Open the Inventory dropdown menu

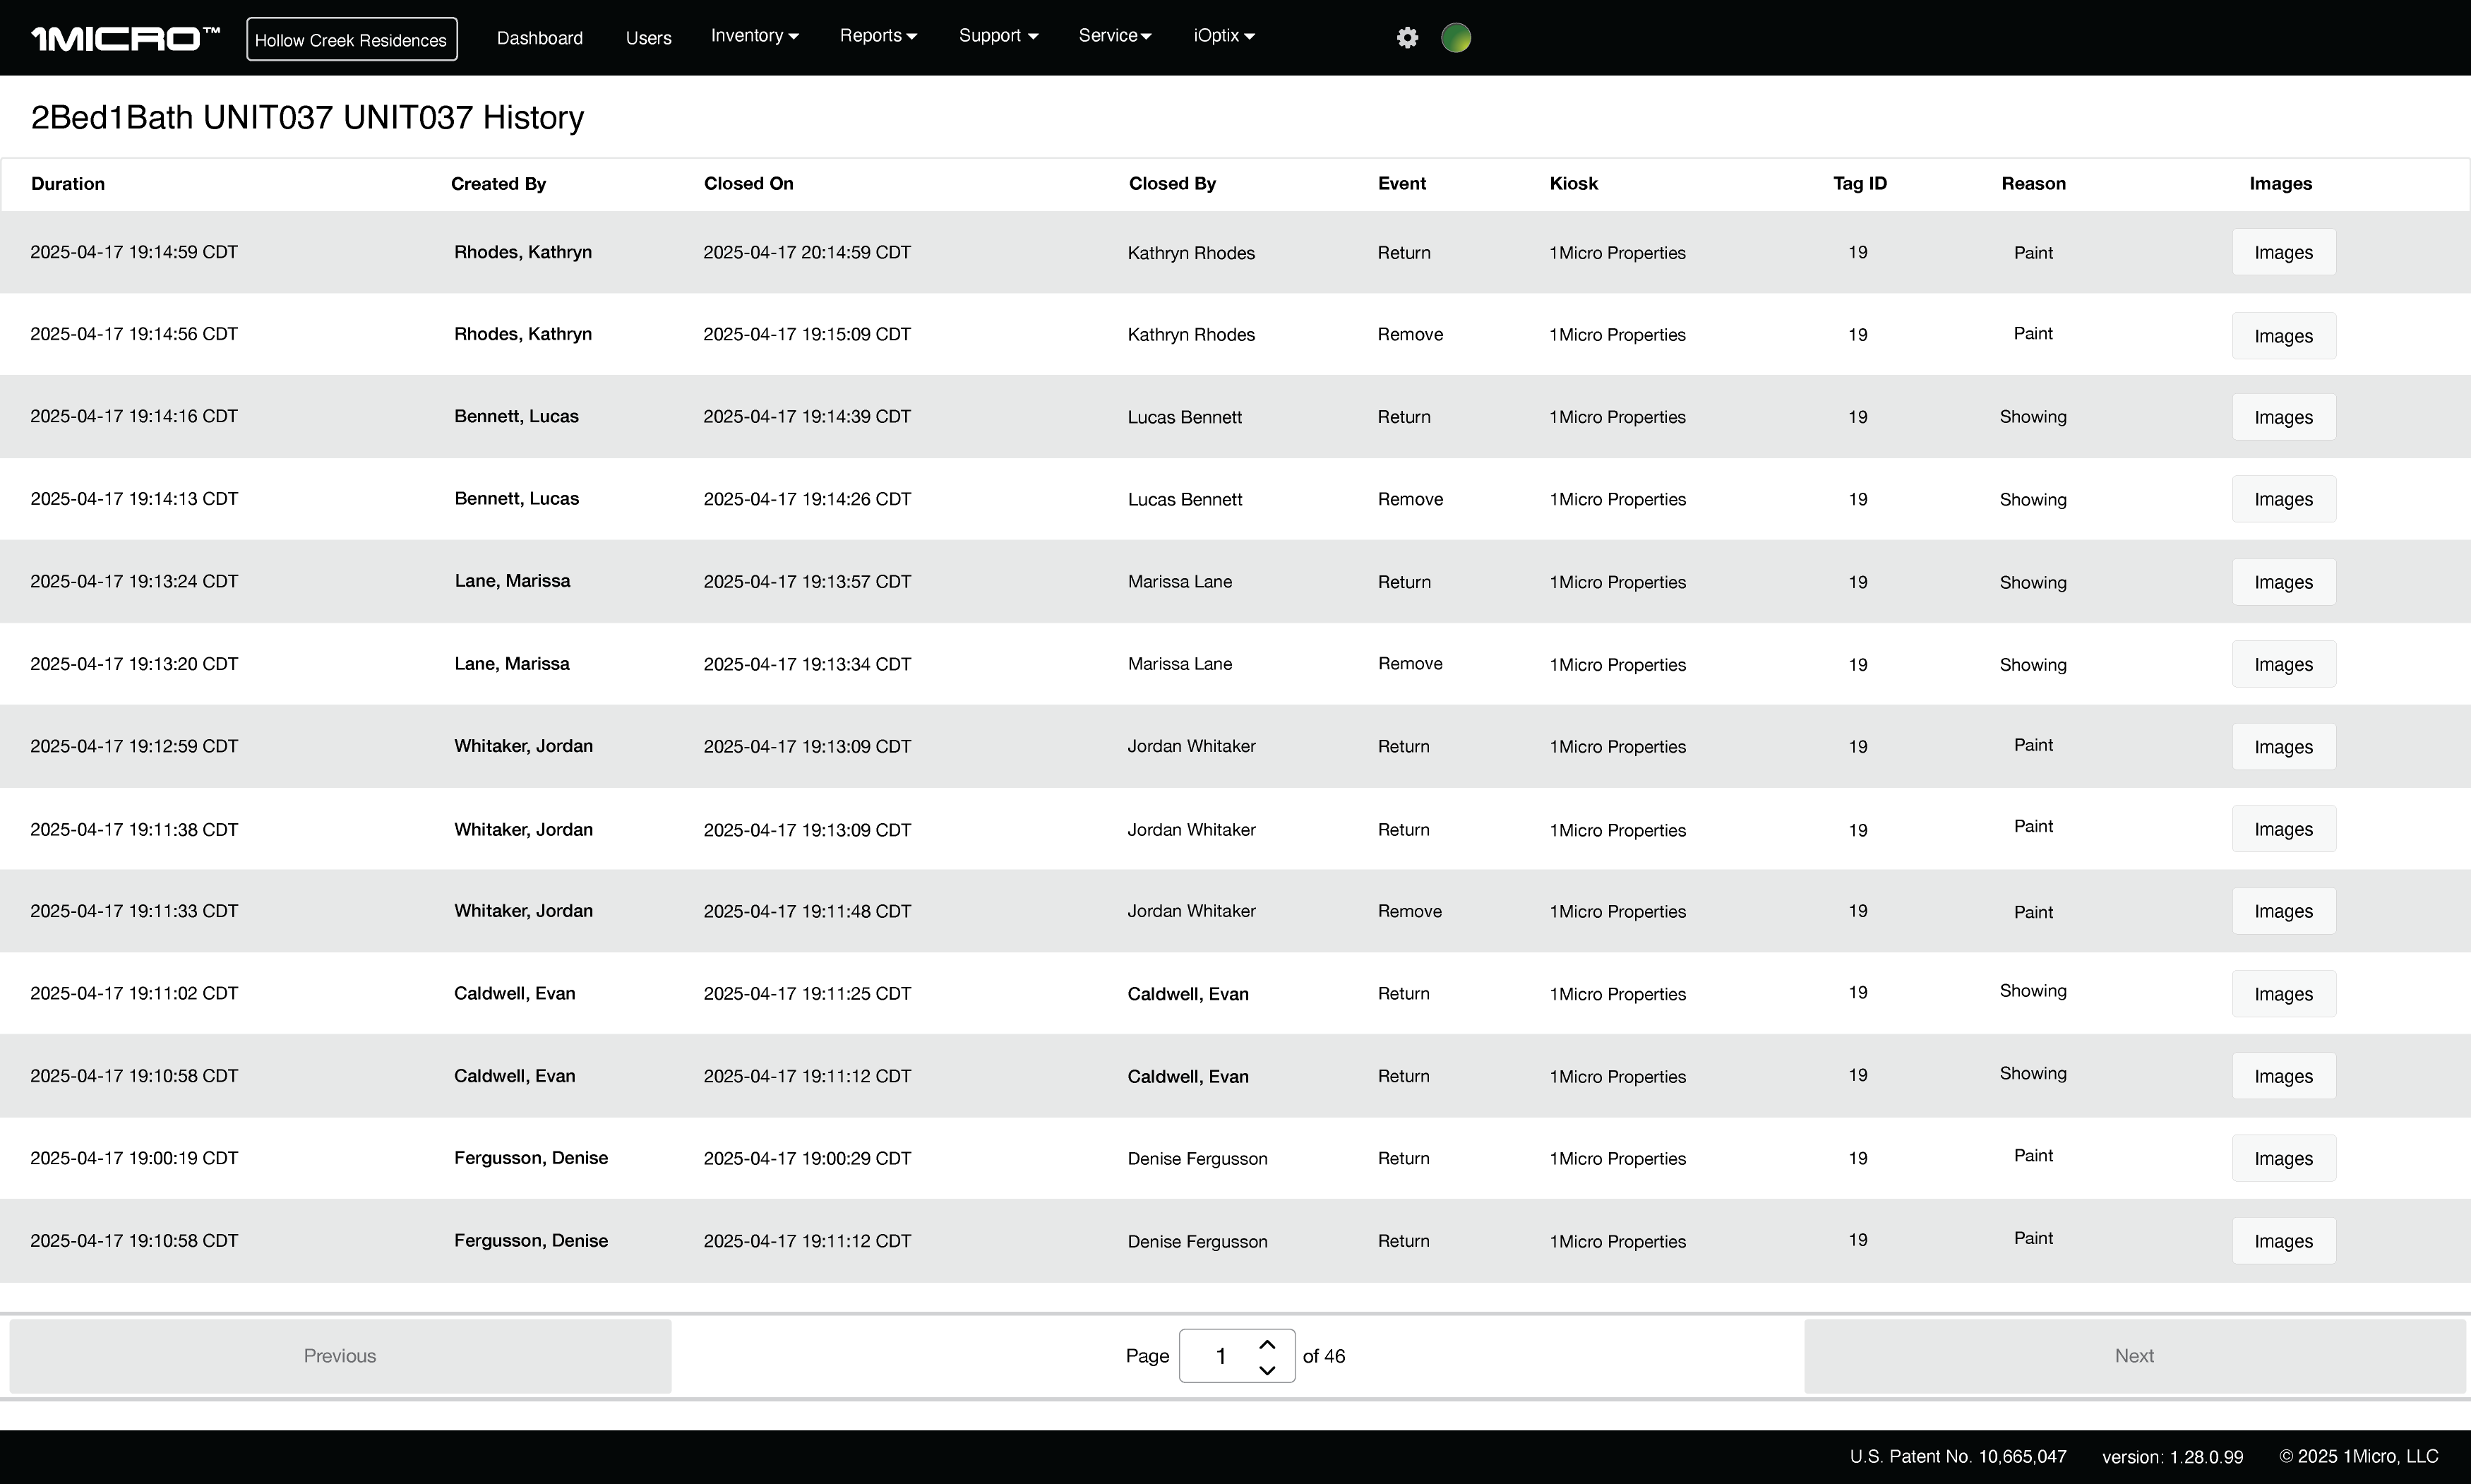(x=754, y=35)
